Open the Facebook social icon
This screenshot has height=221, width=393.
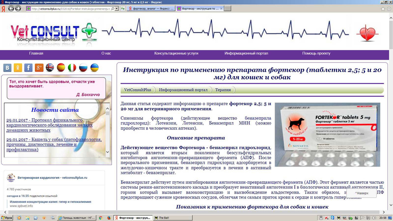(29, 68)
